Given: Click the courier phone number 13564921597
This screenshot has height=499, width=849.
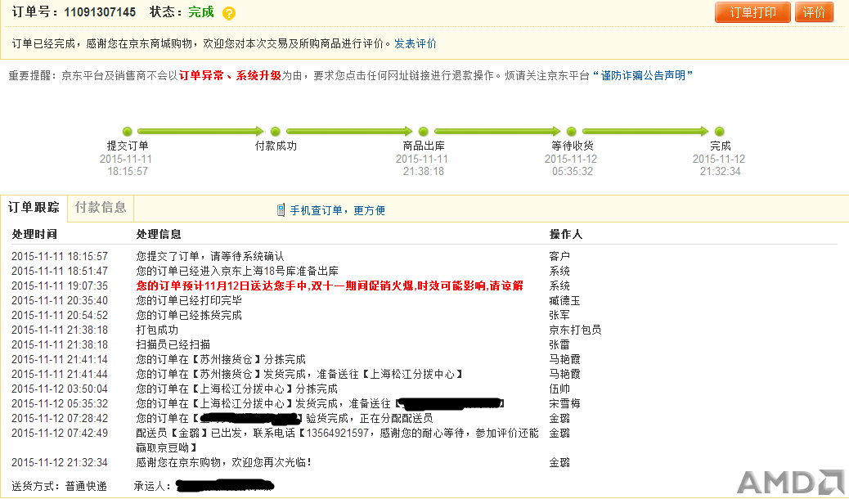Looking at the screenshot, I should [x=337, y=433].
